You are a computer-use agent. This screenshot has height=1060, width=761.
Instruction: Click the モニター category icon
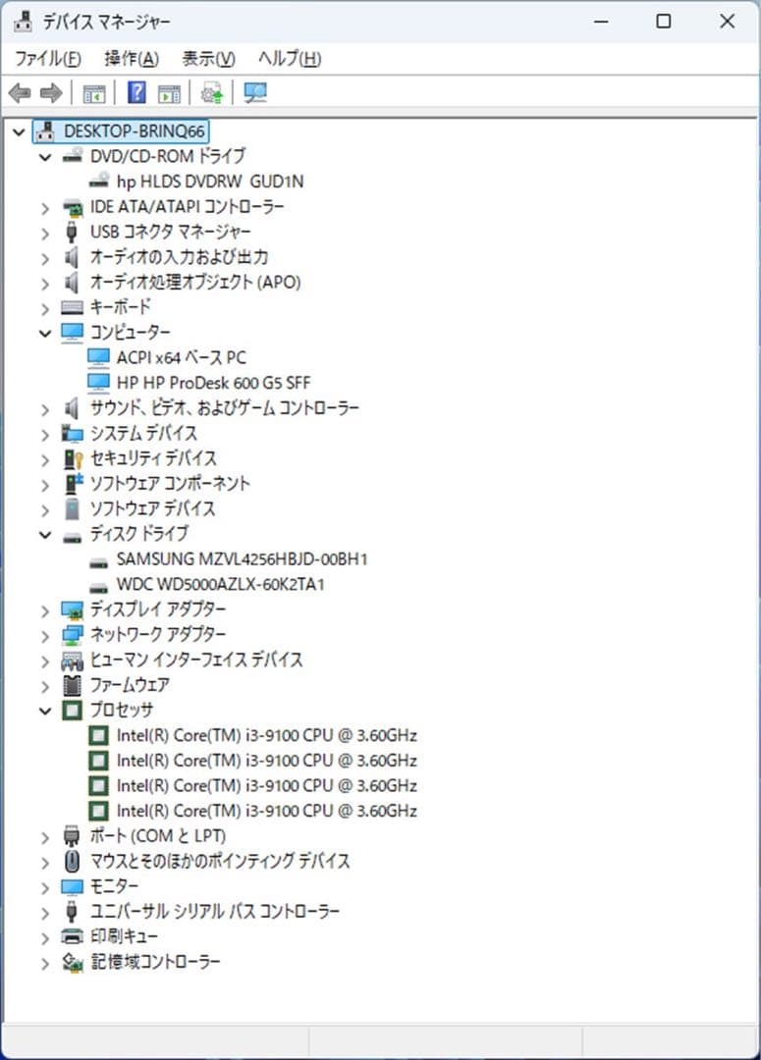(x=72, y=886)
